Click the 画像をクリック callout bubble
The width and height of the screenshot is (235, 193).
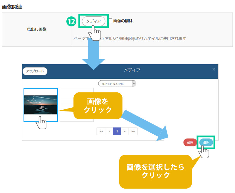[98, 106]
